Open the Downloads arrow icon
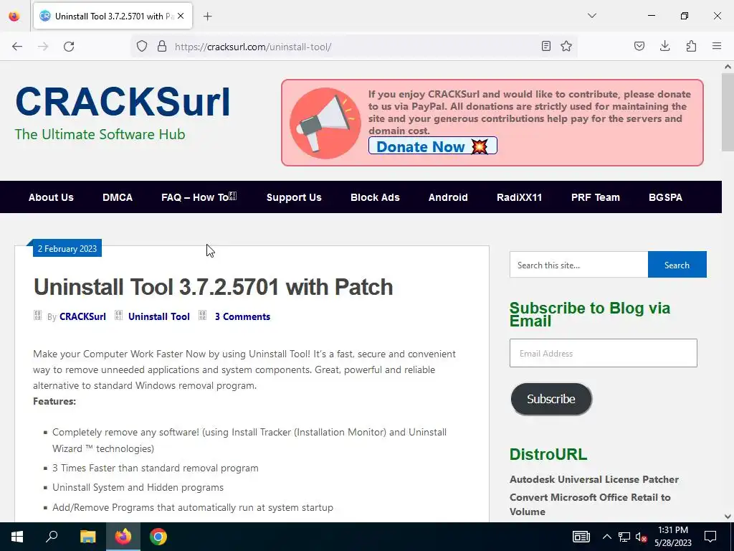 coord(664,46)
